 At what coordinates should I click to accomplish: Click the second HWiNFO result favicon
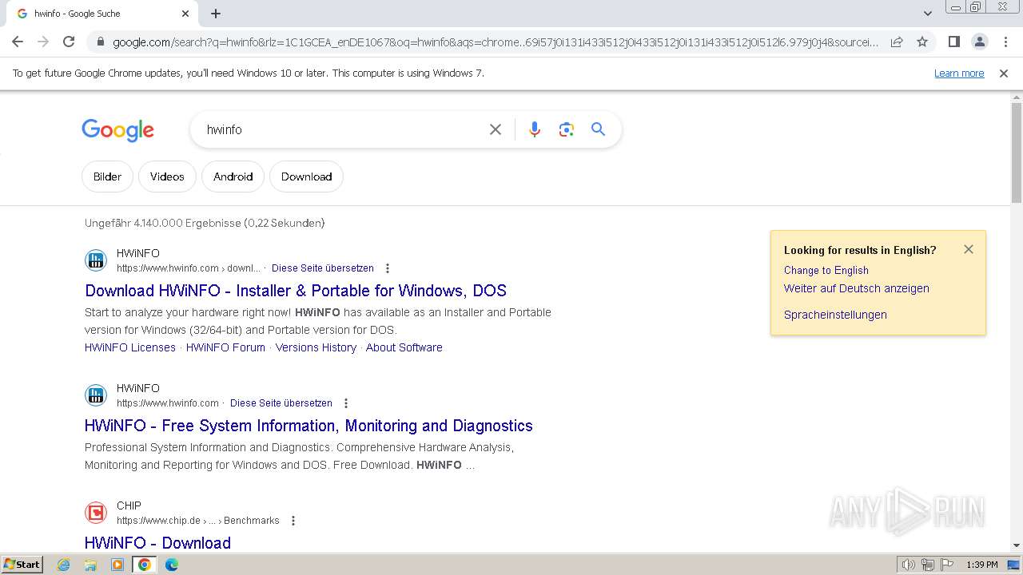[96, 395]
